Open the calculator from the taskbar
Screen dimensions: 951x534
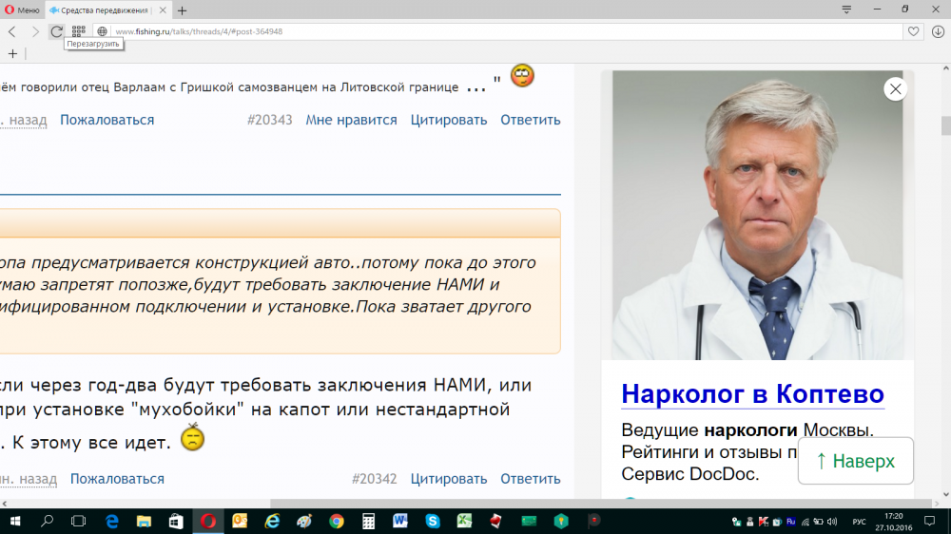368,521
